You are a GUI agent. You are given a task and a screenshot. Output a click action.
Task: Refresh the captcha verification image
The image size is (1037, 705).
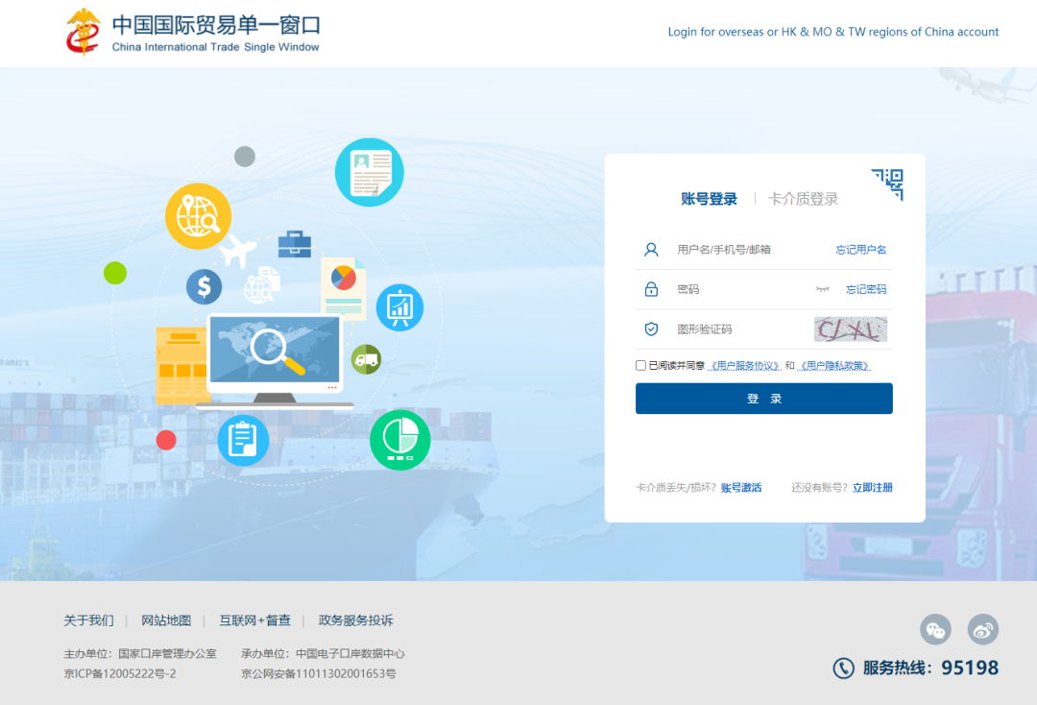850,329
